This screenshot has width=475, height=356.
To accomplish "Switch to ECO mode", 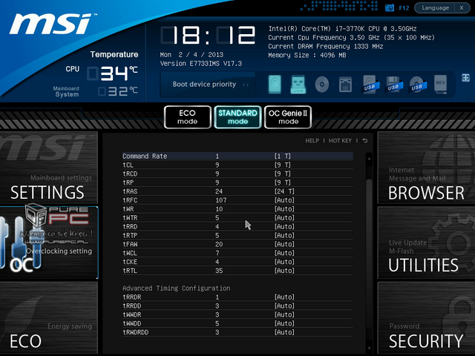I will (188, 117).
